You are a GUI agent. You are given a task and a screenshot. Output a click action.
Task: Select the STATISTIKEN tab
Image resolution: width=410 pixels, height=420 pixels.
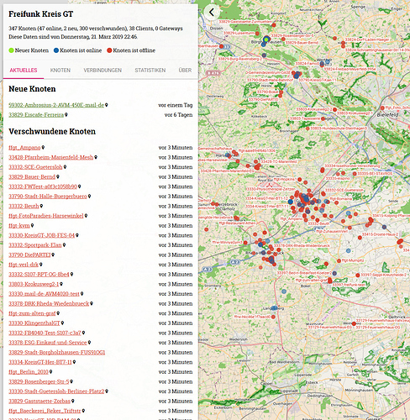150,71
